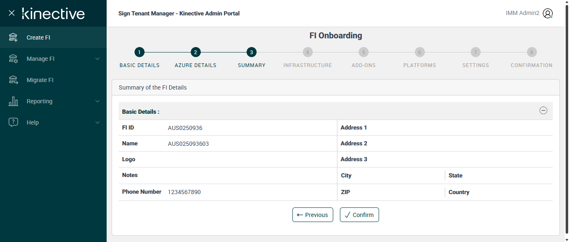
Task: Close the sidebar with the X icon
Action: coord(12,13)
